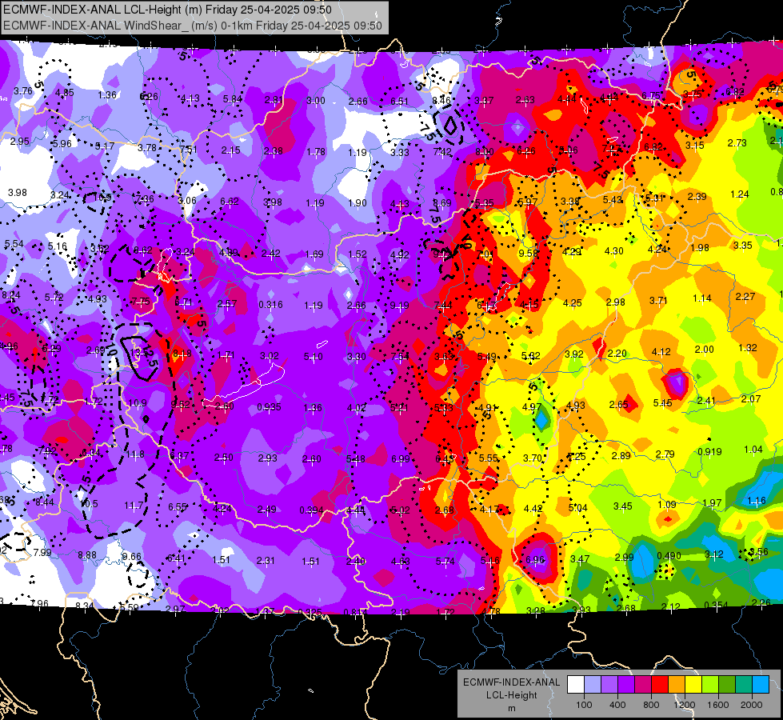Click the wind shear value 9.52
This screenshot has height=720, width=783.
pyautogui.click(x=180, y=404)
